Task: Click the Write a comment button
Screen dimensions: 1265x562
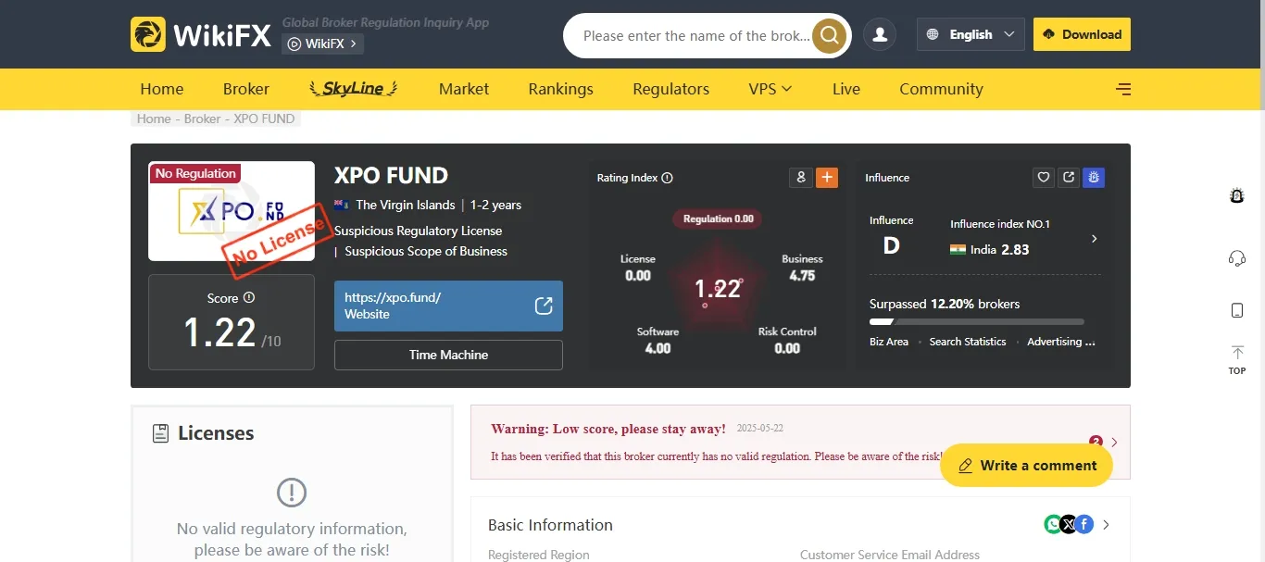Action: (1027, 466)
